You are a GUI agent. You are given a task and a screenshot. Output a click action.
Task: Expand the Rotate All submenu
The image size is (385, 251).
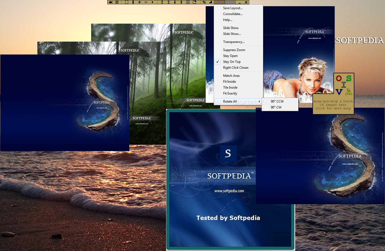tap(238, 101)
